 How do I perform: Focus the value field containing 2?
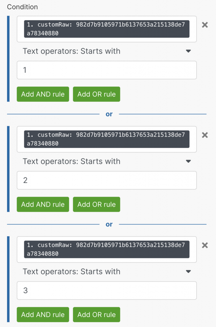pyautogui.click(x=107, y=180)
